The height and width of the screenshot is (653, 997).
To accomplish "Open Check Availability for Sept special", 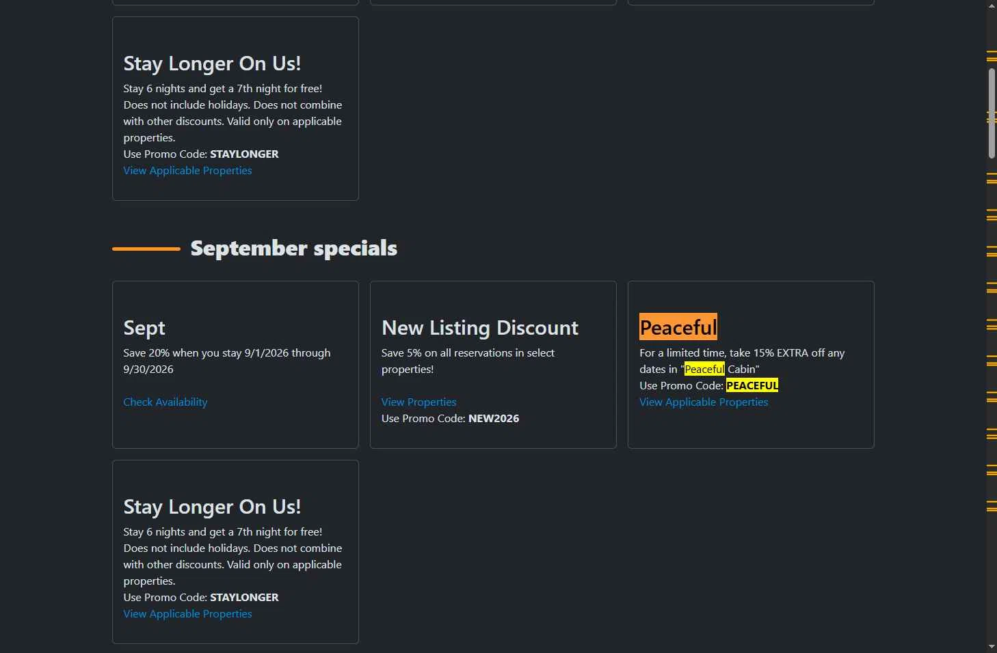I will point(165,402).
